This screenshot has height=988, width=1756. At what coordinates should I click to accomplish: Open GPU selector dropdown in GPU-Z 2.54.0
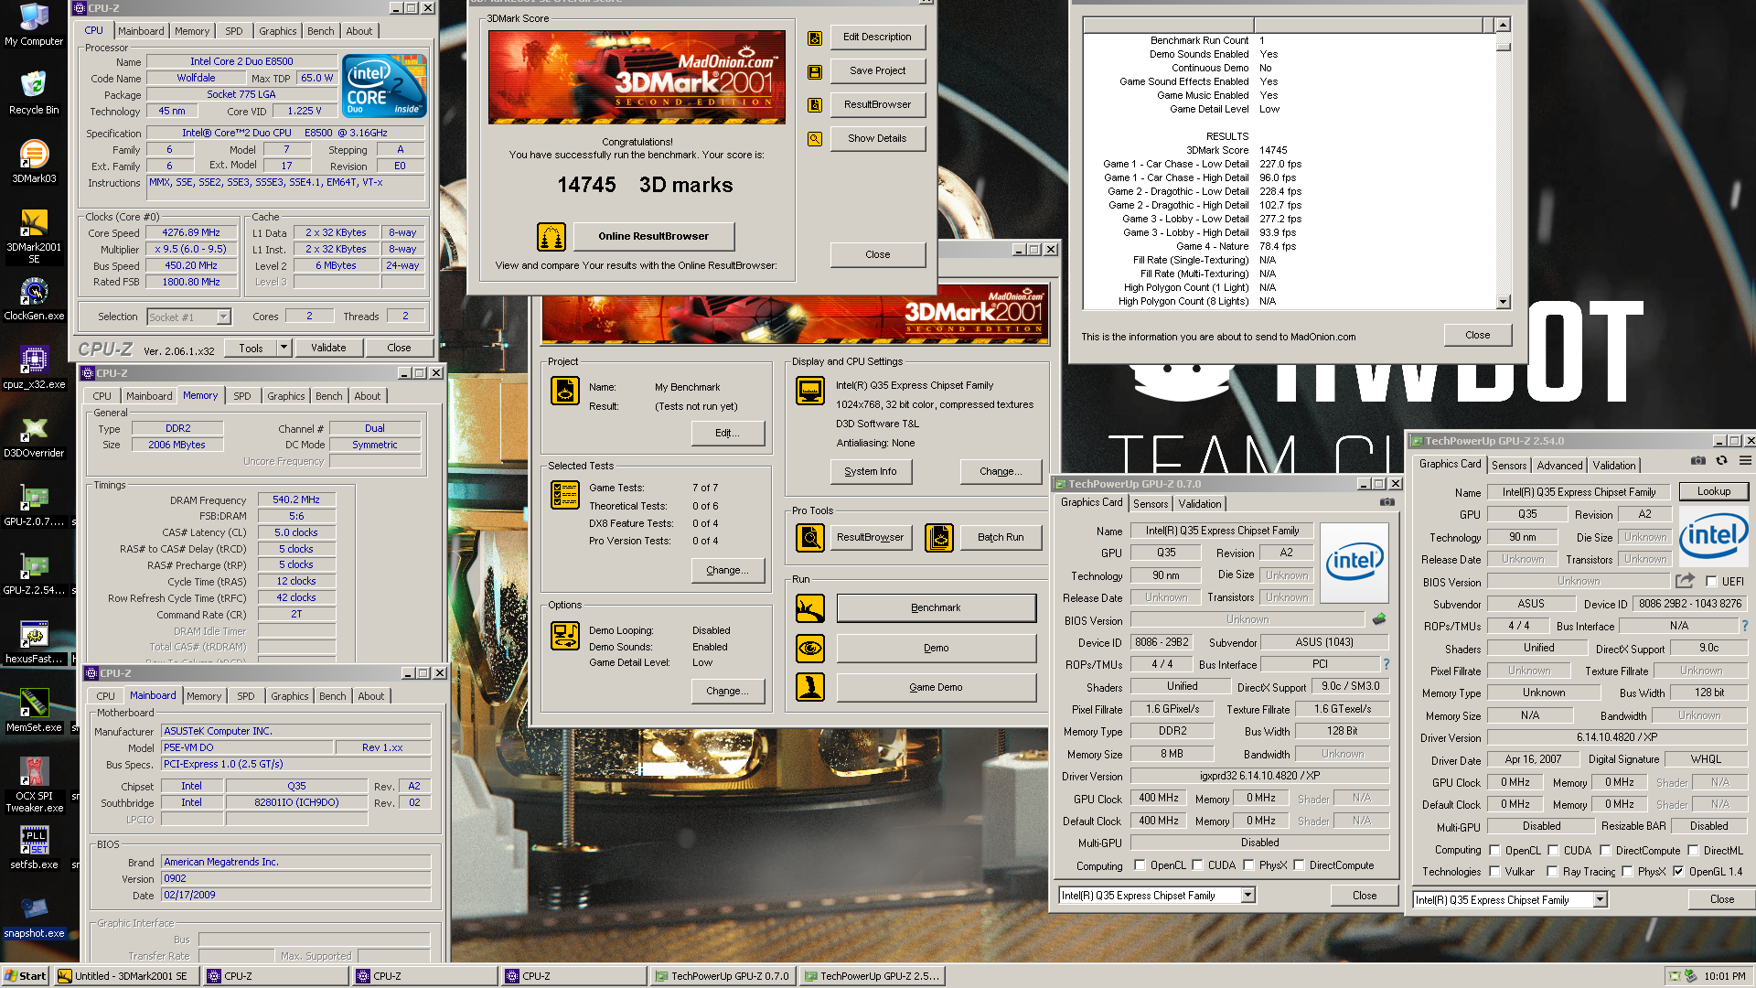point(1601,900)
